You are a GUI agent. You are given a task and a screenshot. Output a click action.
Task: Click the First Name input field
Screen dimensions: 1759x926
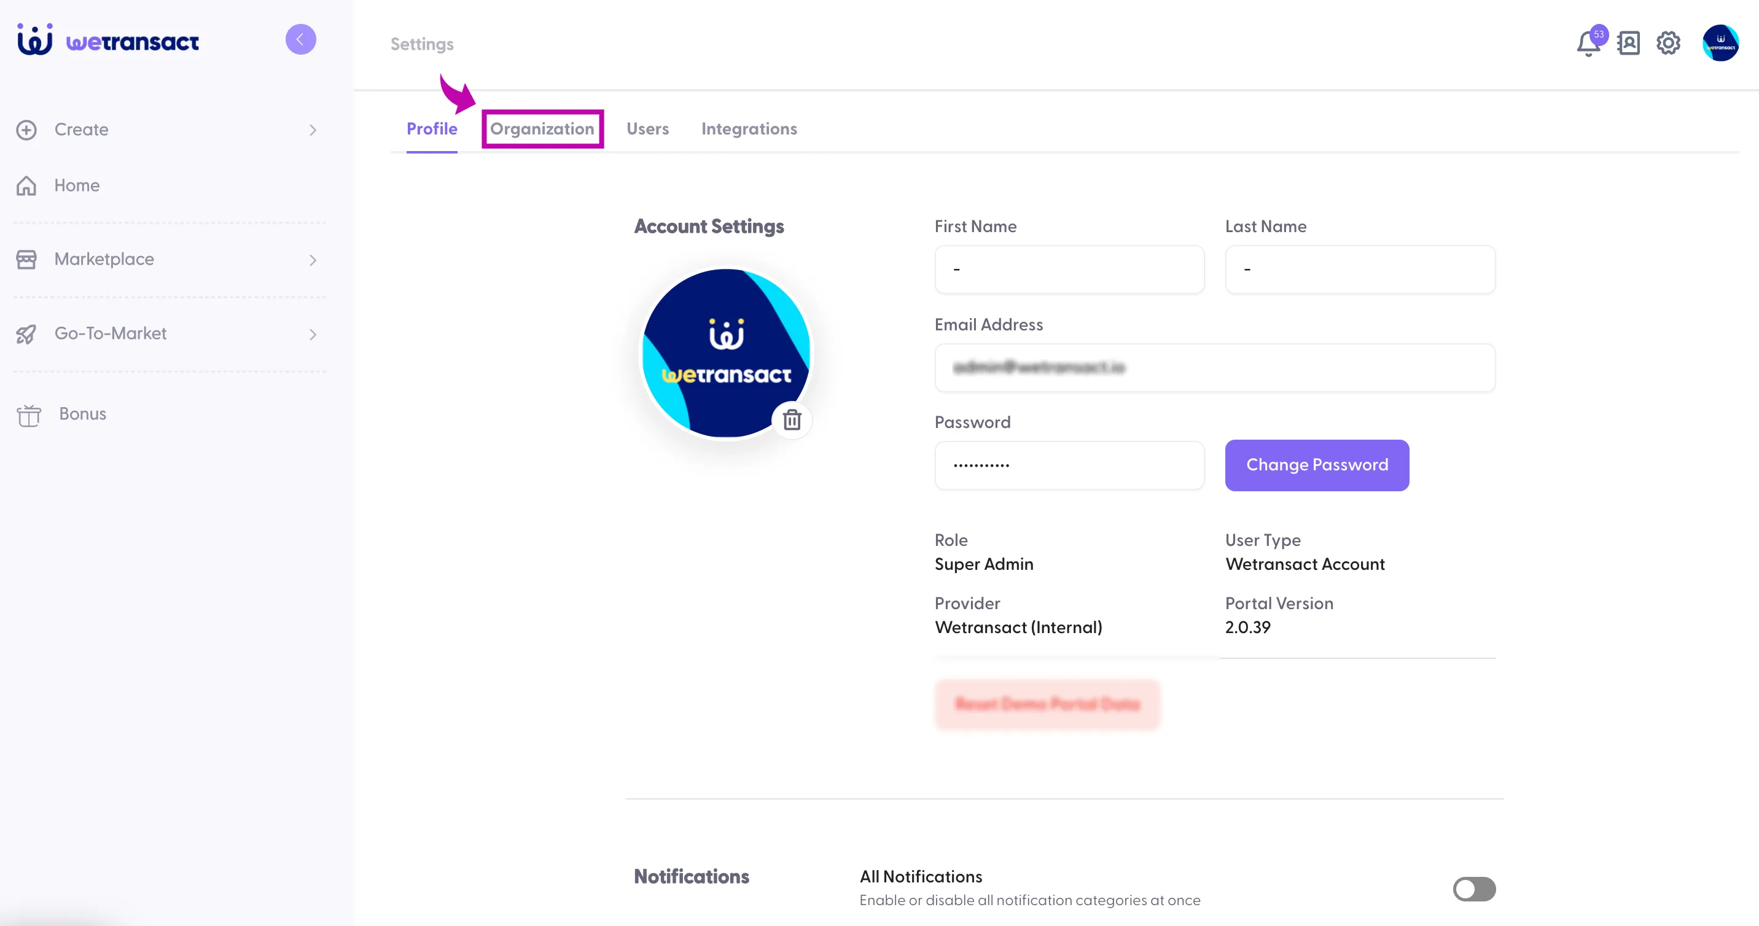click(x=1069, y=270)
